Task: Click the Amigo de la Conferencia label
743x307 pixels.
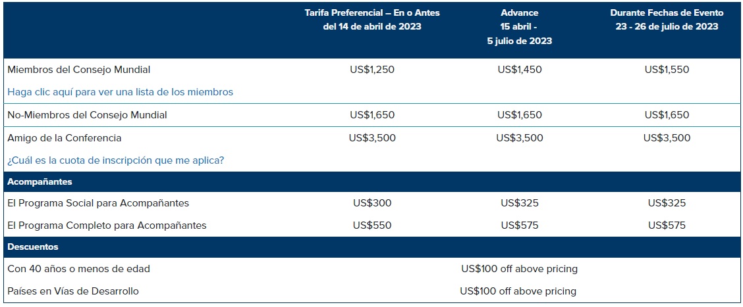Action: point(65,138)
